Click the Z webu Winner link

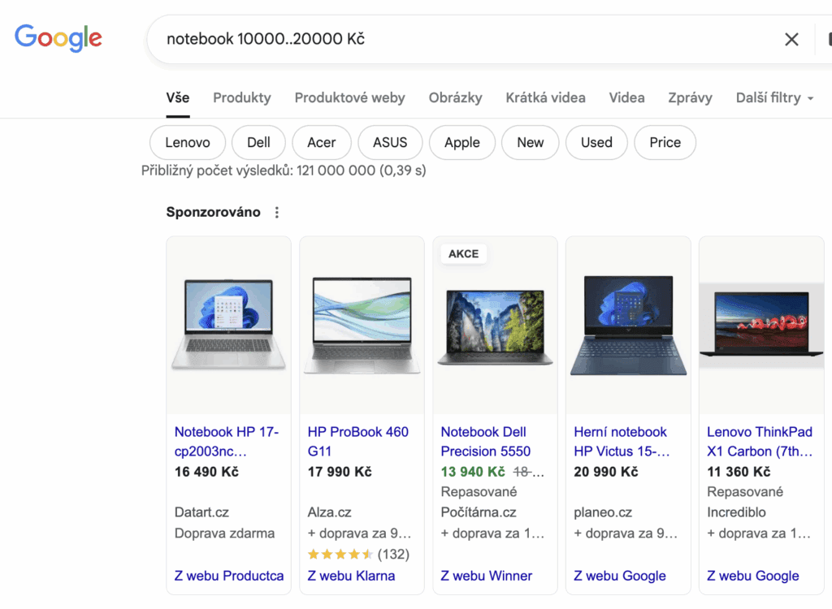click(487, 576)
